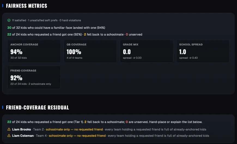Click the 92% friend coverage value
237x144 pixels.
pyautogui.click(x=16, y=78)
